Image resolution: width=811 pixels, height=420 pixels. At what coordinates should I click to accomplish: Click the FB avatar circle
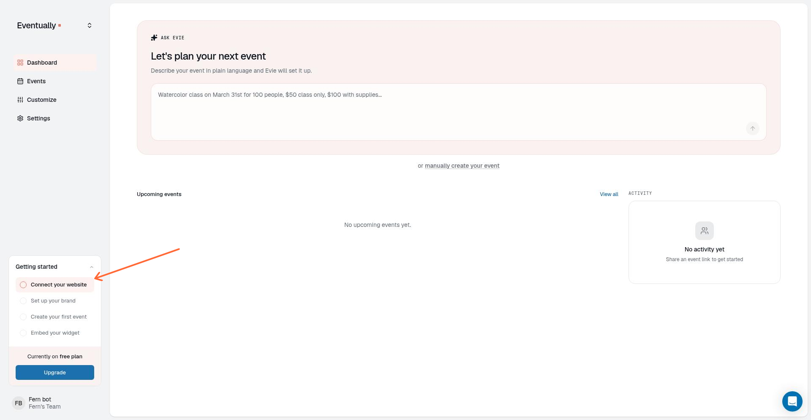click(x=19, y=403)
